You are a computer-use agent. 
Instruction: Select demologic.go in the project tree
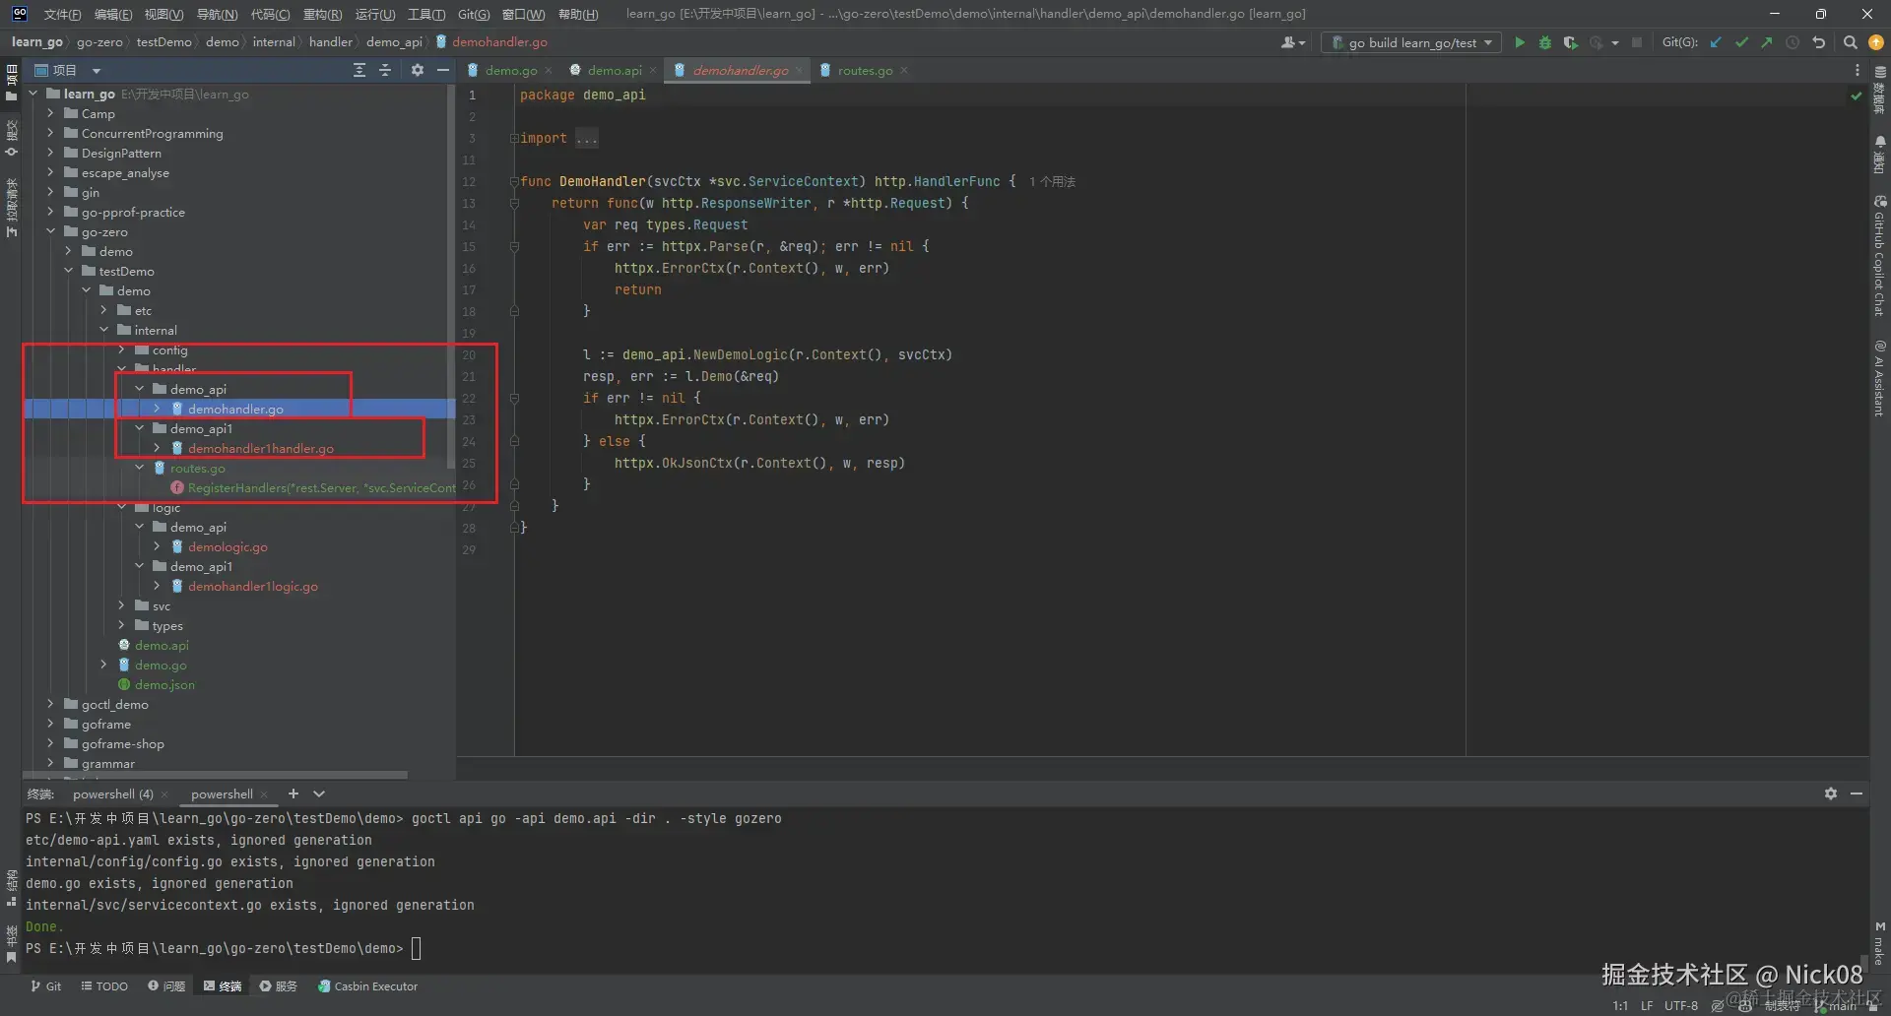point(228,546)
